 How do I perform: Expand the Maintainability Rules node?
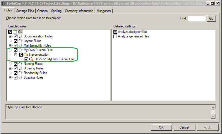coord(10,45)
